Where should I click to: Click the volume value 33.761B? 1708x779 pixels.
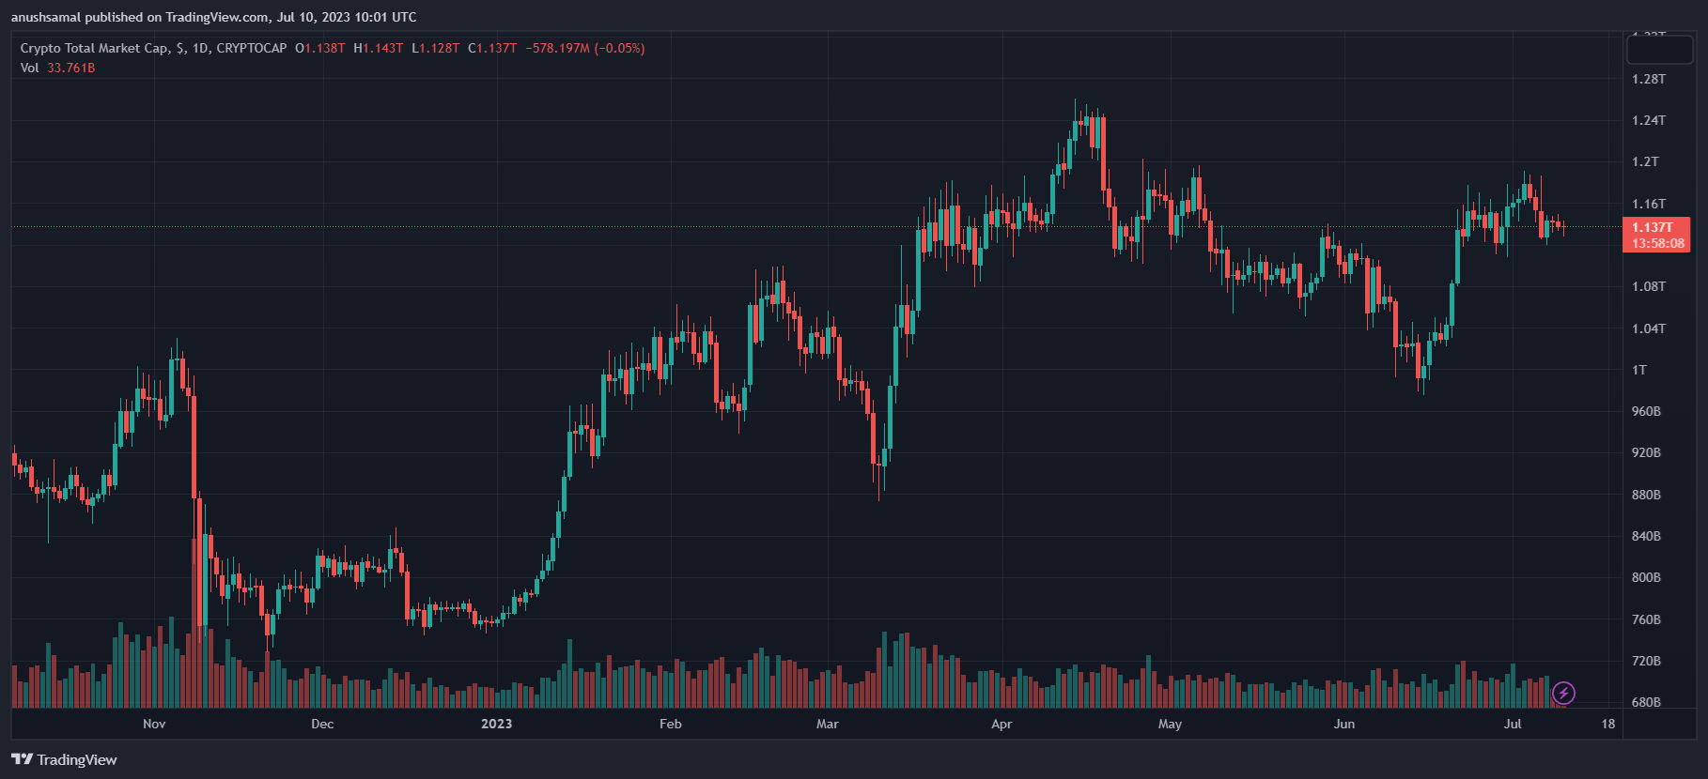[x=71, y=68]
